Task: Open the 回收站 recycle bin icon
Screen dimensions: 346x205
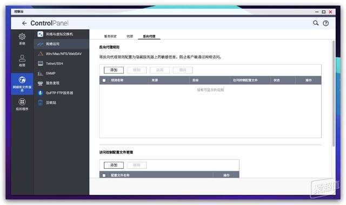Action: pyautogui.click(x=41, y=102)
